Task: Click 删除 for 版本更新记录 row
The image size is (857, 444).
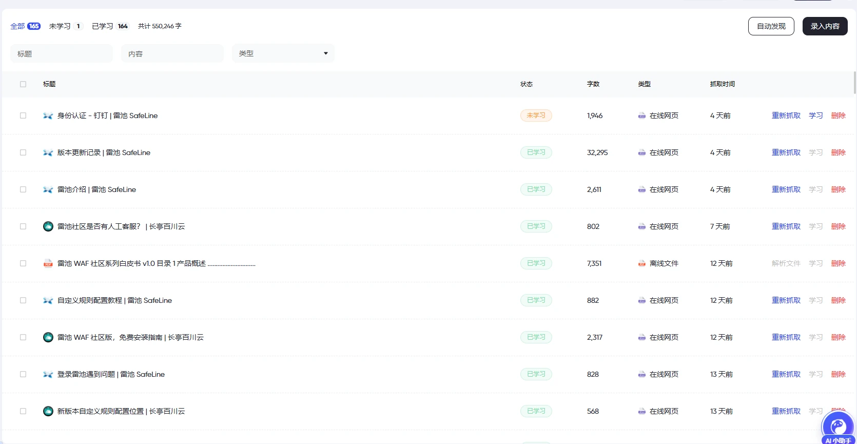Action: tap(839, 152)
